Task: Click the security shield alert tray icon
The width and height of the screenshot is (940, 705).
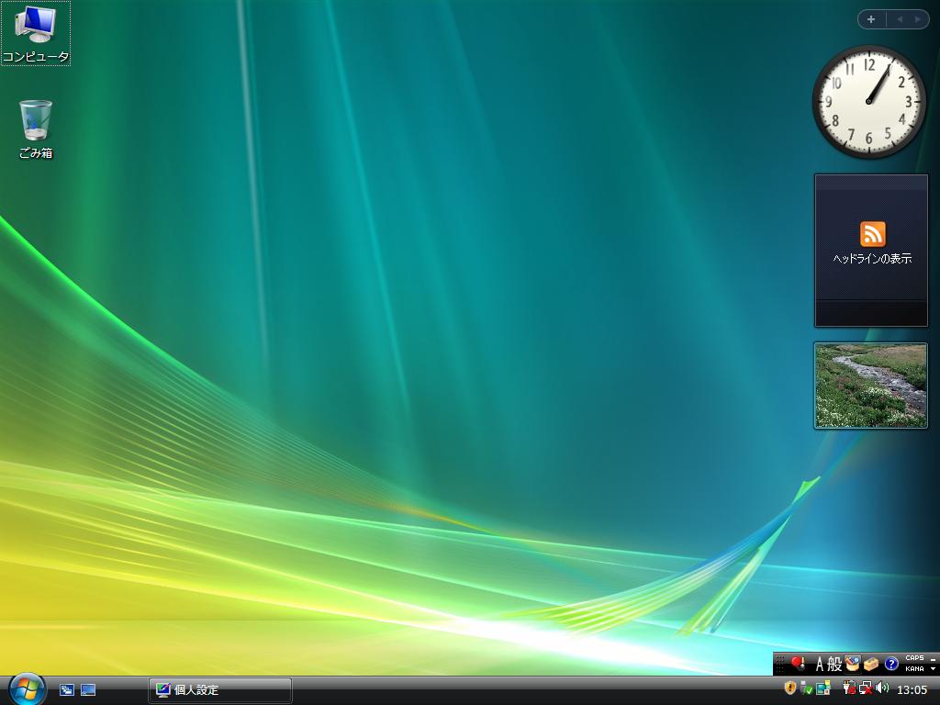Action: (790, 688)
